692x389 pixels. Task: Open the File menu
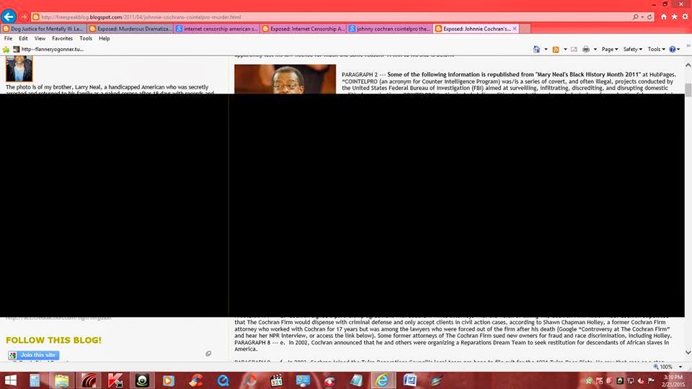click(8, 38)
